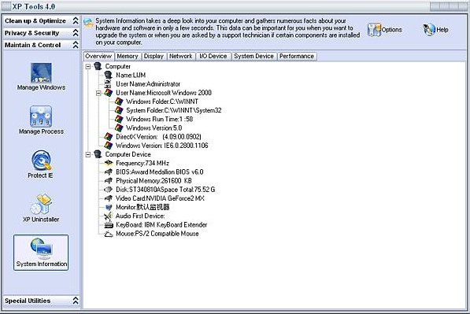
Task: Click the chip icon beside BIOS entry
Action: tap(108, 172)
